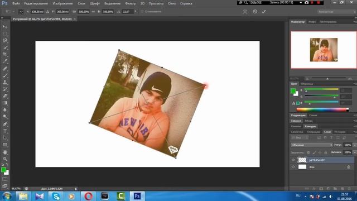Image resolution: width=357 pixels, height=201 pixels.
Task: Select the Magic Wand tool
Action: coord(5,47)
